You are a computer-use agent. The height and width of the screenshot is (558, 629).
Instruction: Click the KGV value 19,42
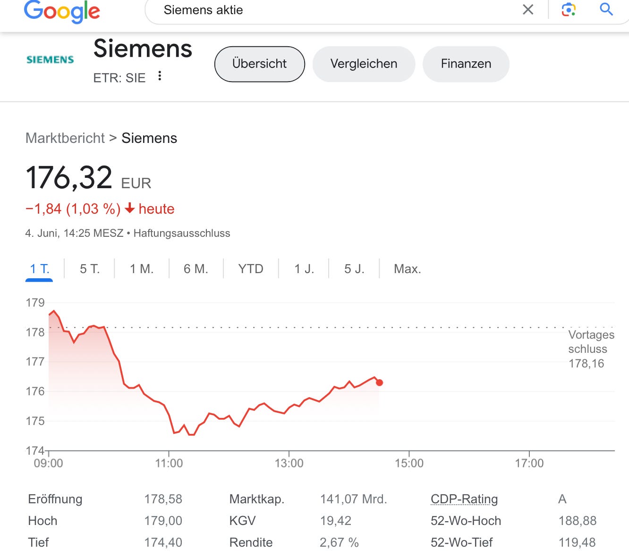(x=336, y=521)
